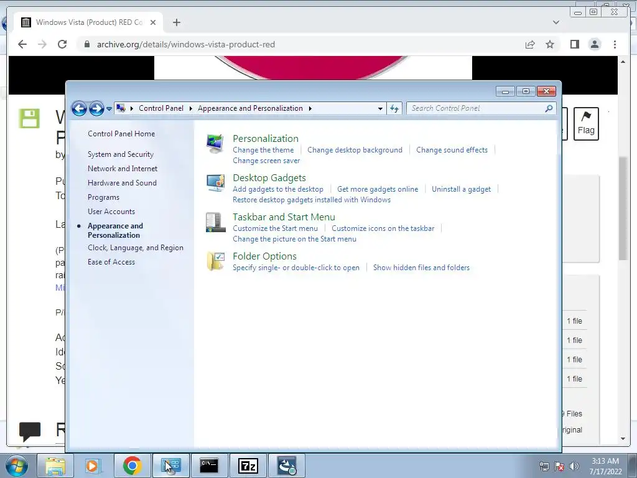
Task: Open Ease of Access category
Action: click(x=111, y=262)
